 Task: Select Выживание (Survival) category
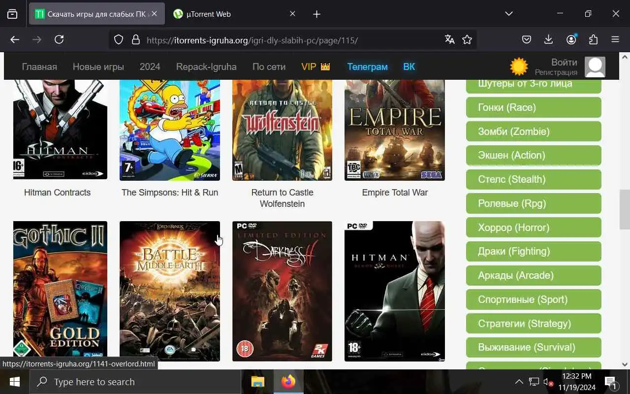coord(534,347)
